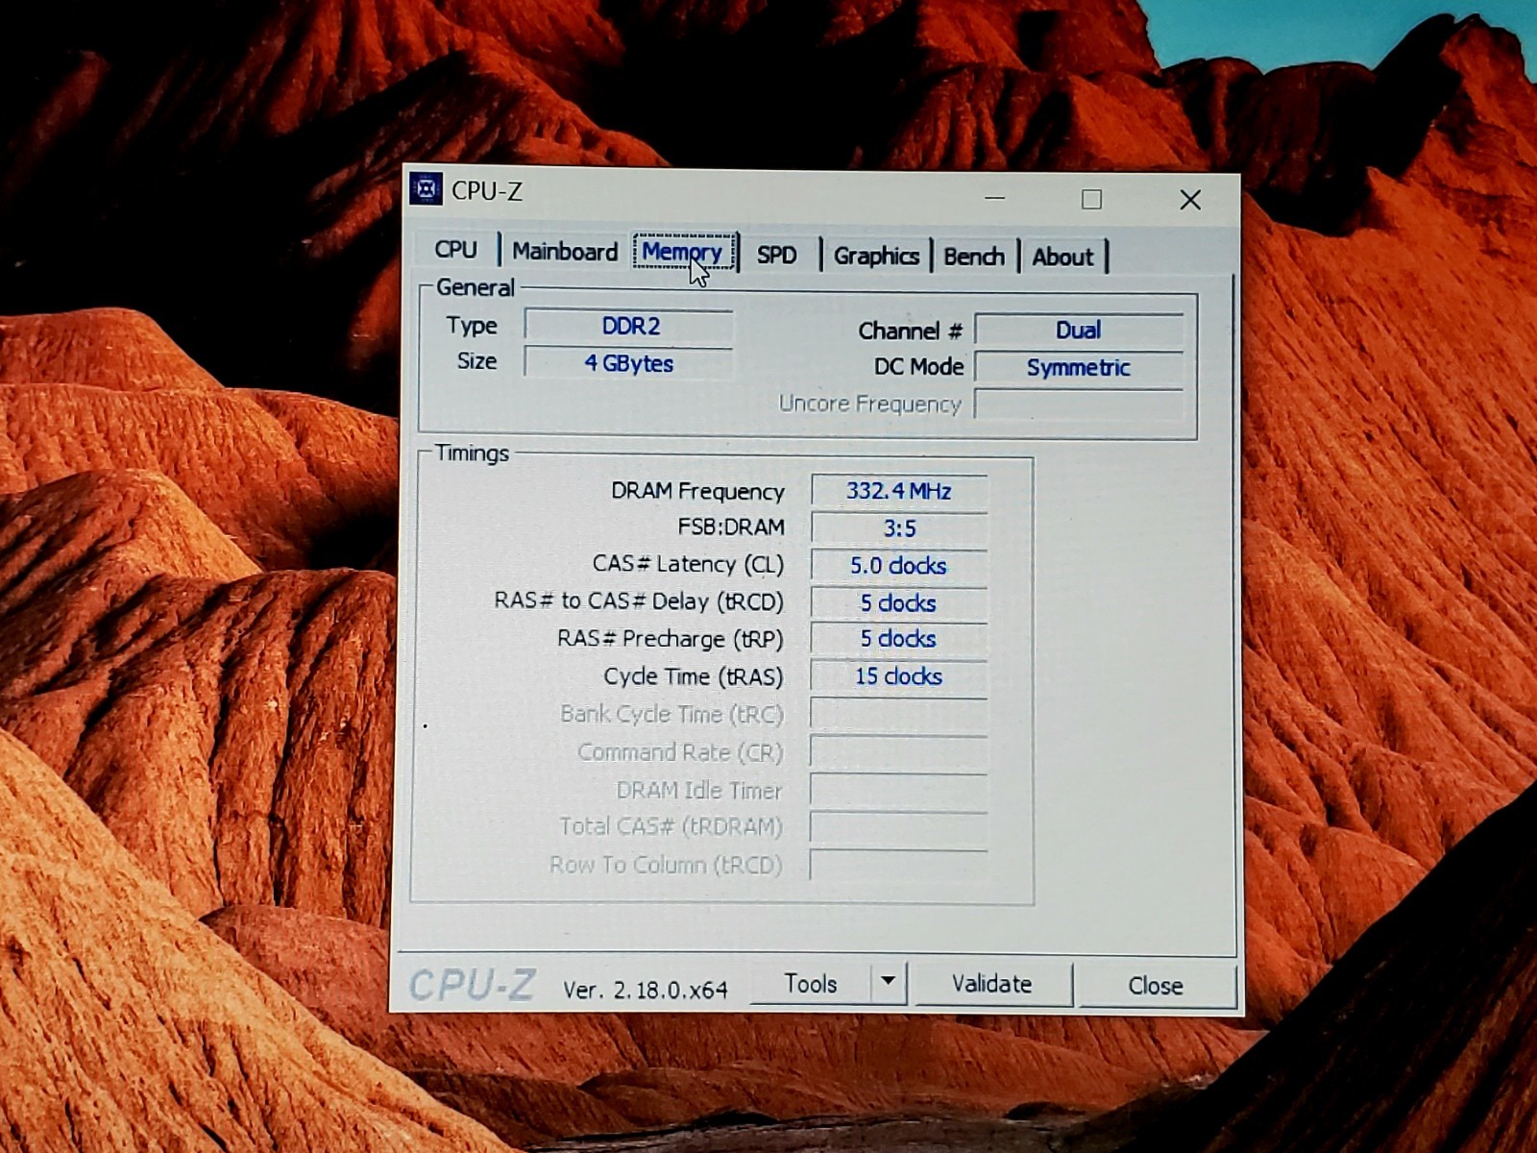Click the DDR2 memory type field

[629, 326]
